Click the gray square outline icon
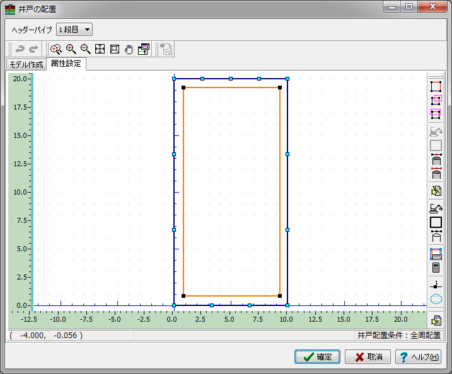Viewport: 452px width, 374px height. click(436, 145)
